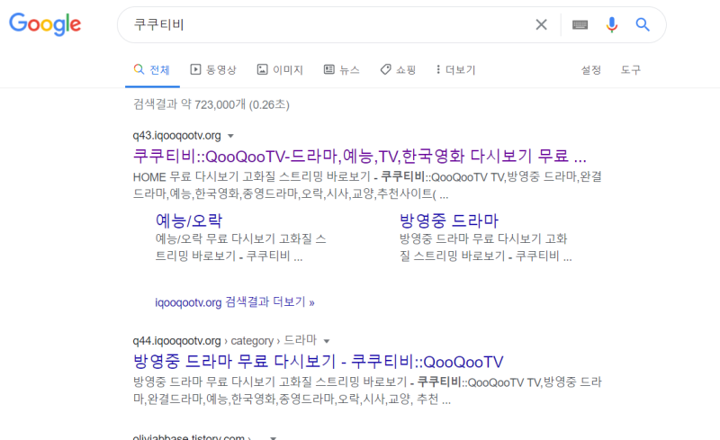The width and height of the screenshot is (720, 440).
Task: Select the 전체 tab
Action: pos(152,70)
